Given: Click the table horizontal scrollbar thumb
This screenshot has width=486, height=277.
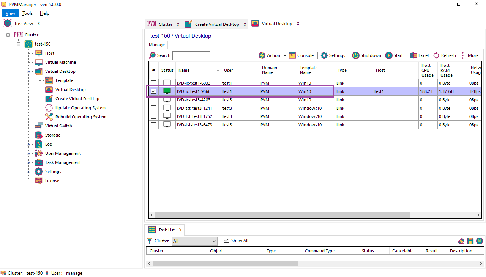Looking at the screenshot, I should (283, 215).
